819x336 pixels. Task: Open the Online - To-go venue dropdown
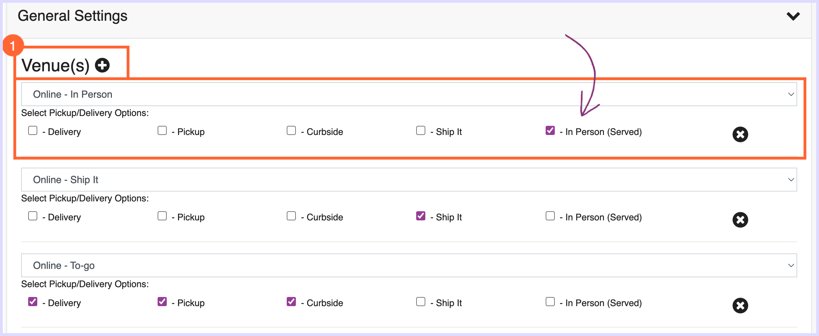[409, 265]
